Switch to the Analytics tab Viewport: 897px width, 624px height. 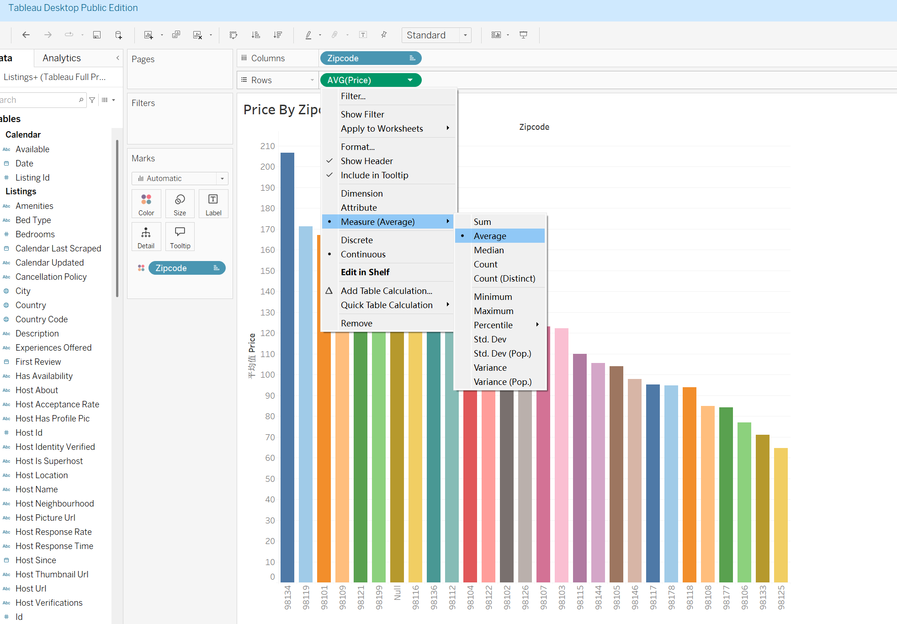tap(62, 58)
